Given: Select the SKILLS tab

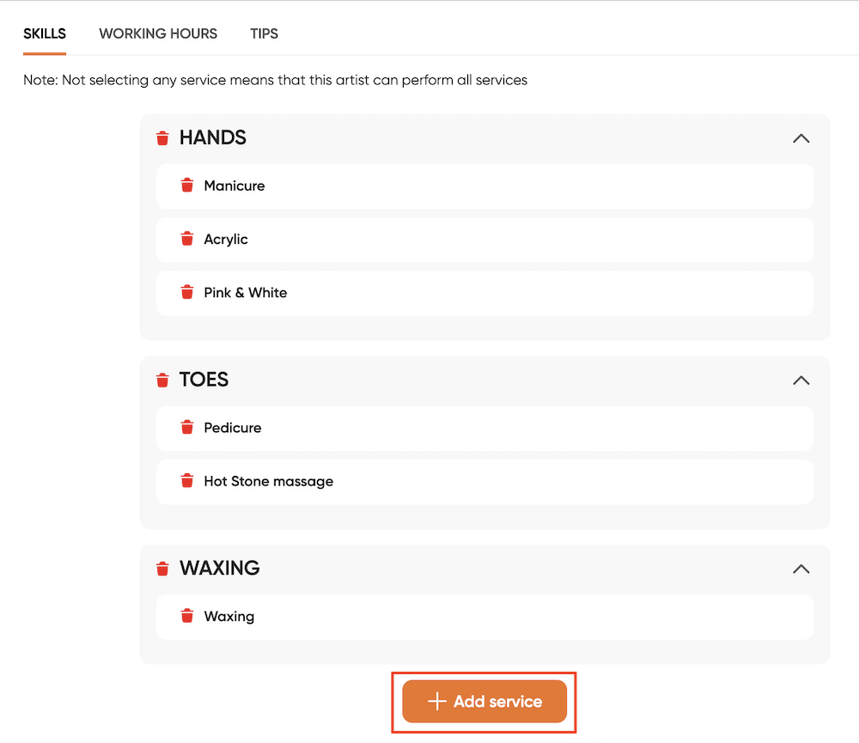Looking at the screenshot, I should [x=45, y=34].
